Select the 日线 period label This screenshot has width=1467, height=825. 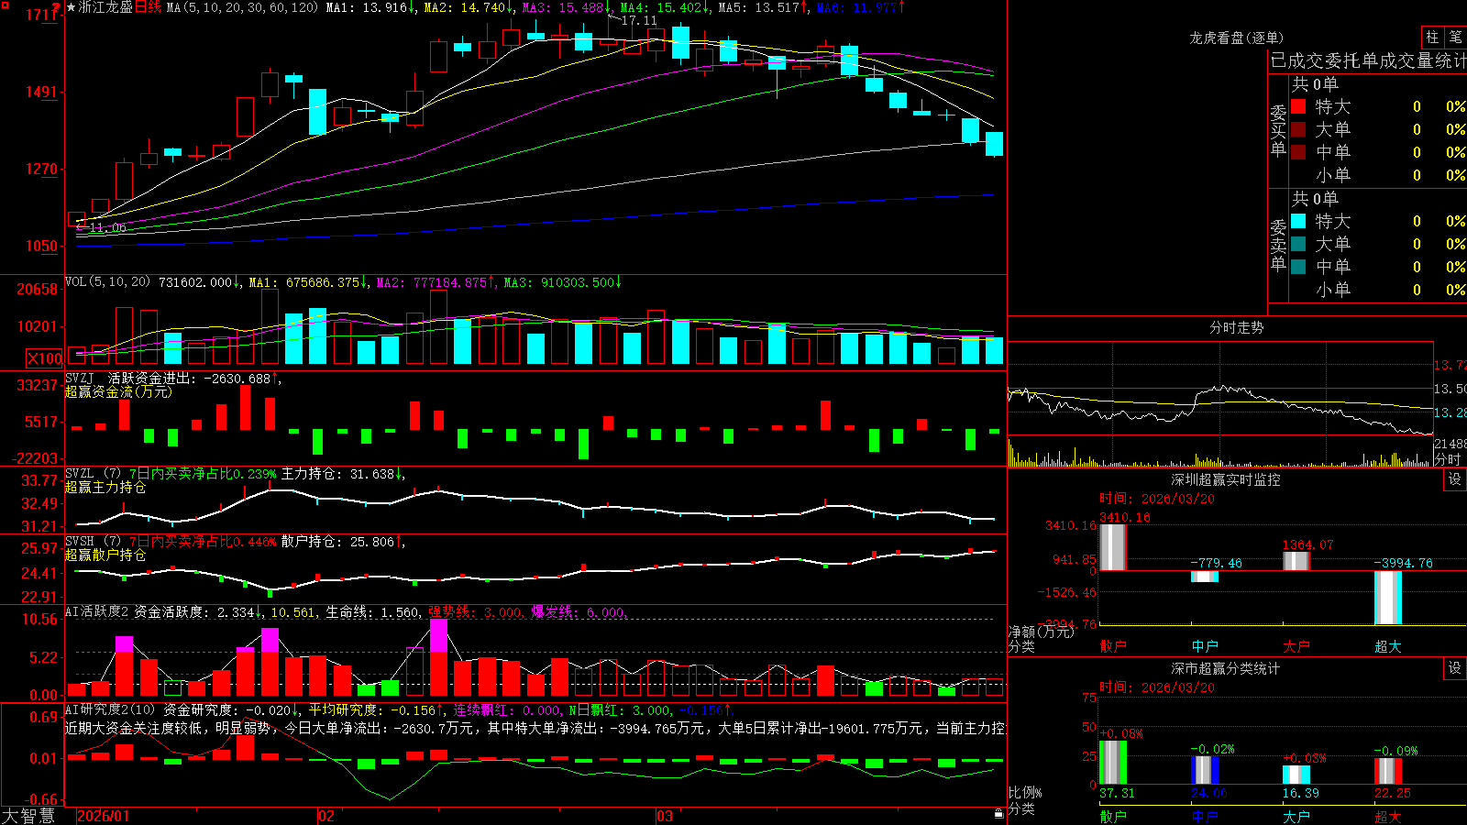click(x=148, y=7)
